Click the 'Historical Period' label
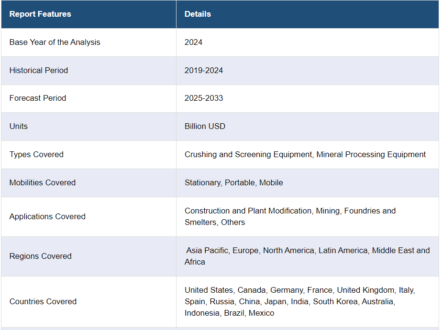The width and height of the screenshot is (442, 330). click(39, 70)
